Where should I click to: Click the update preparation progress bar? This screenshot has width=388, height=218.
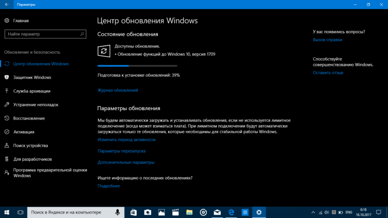(137, 66)
